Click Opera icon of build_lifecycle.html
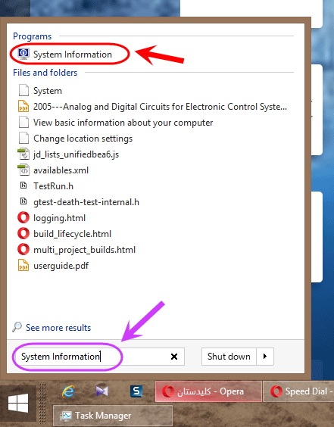Image resolution: width=334 pixels, height=427 pixels. [23, 233]
